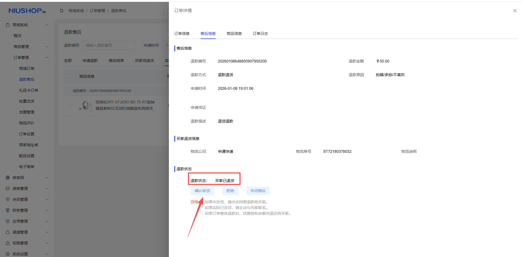Check the keyboard product row checkbox
The image size is (523, 257).
click(70, 106)
